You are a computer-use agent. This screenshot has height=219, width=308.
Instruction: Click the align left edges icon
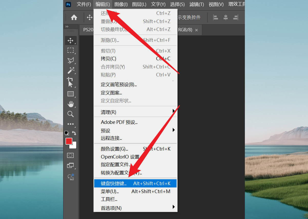pyautogui.click(x=216, y=17)
